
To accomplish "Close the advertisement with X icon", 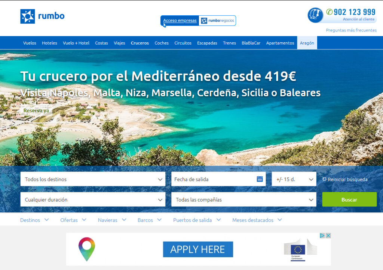I will (328, 236).
